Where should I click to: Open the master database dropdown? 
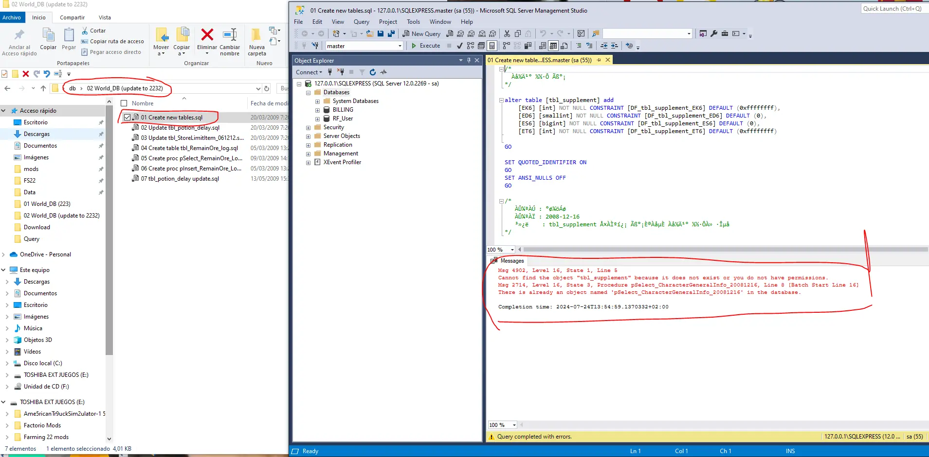[x=400, y=46]
